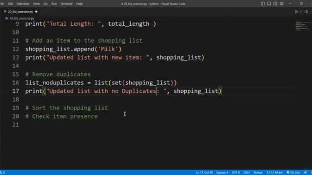Viewport: 312px width, 175px height.
Task: Open the Customize Layout icon
Action: [282, 3]
